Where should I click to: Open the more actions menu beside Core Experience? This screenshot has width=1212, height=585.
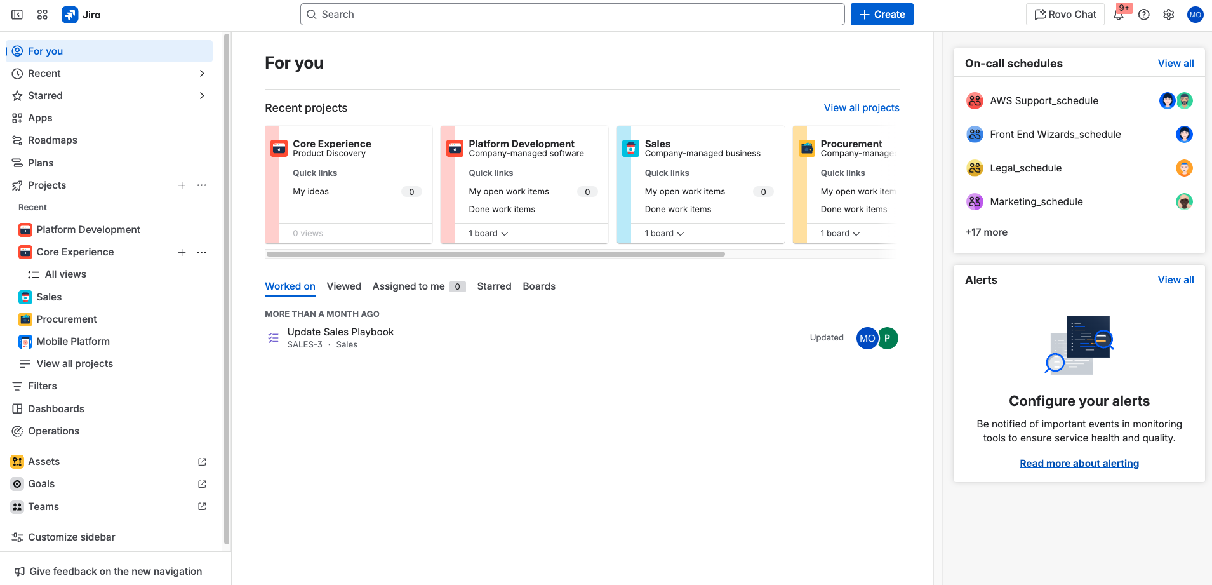point(202,252)
